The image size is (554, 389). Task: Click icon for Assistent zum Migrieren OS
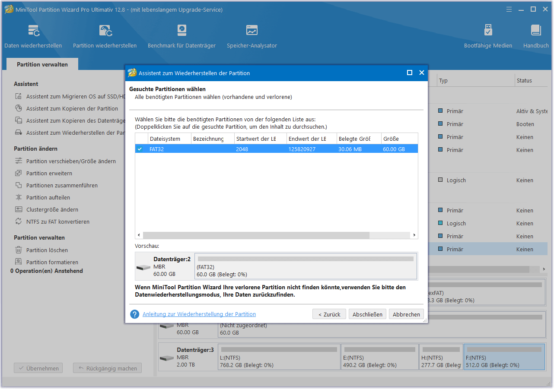[x=19, y=97]
